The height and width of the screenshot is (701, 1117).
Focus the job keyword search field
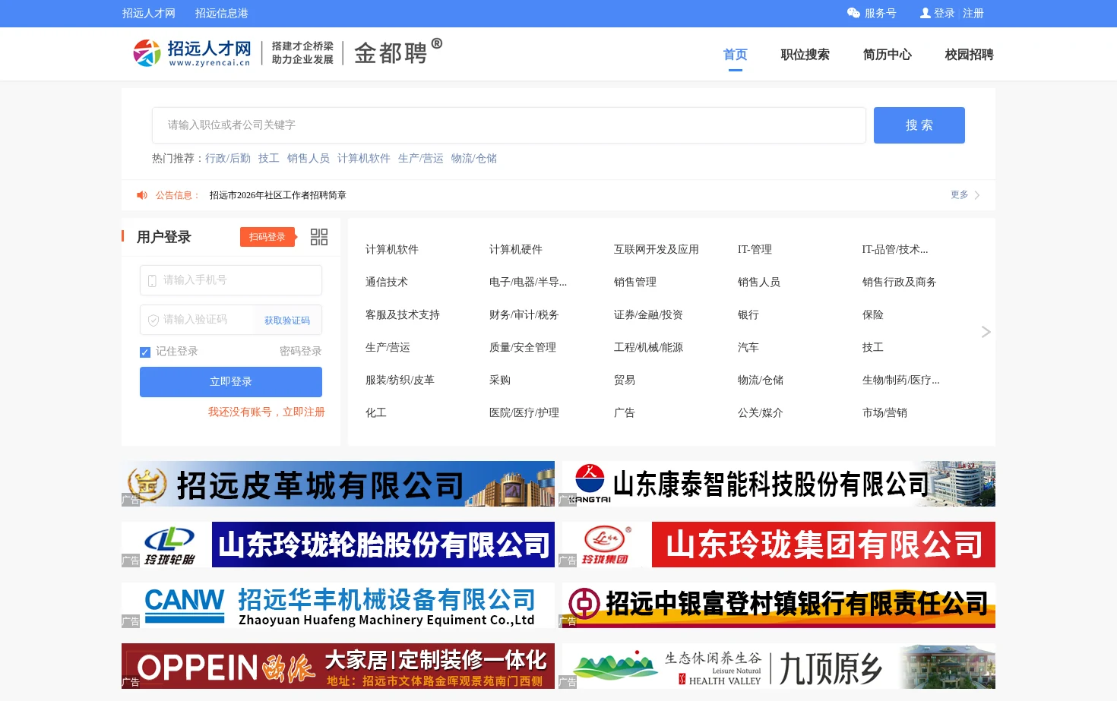coord(509,125)
